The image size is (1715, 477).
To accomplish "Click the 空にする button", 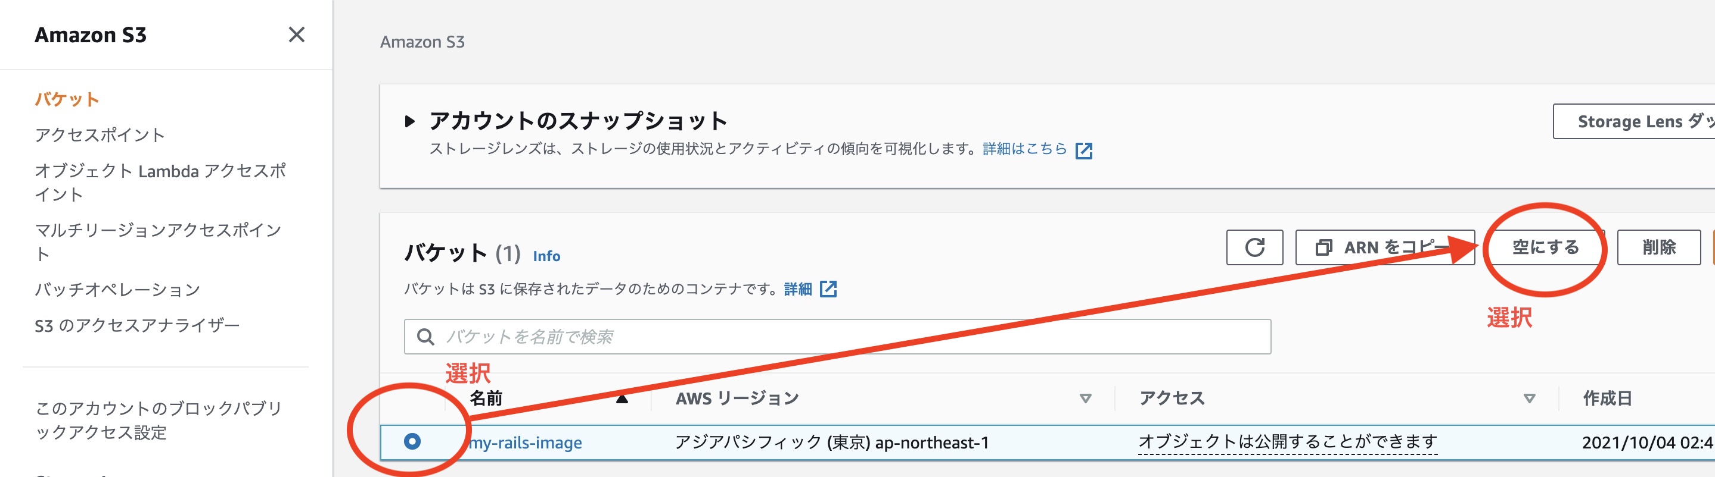I will pyautogui.click(x=1545, y=248).
